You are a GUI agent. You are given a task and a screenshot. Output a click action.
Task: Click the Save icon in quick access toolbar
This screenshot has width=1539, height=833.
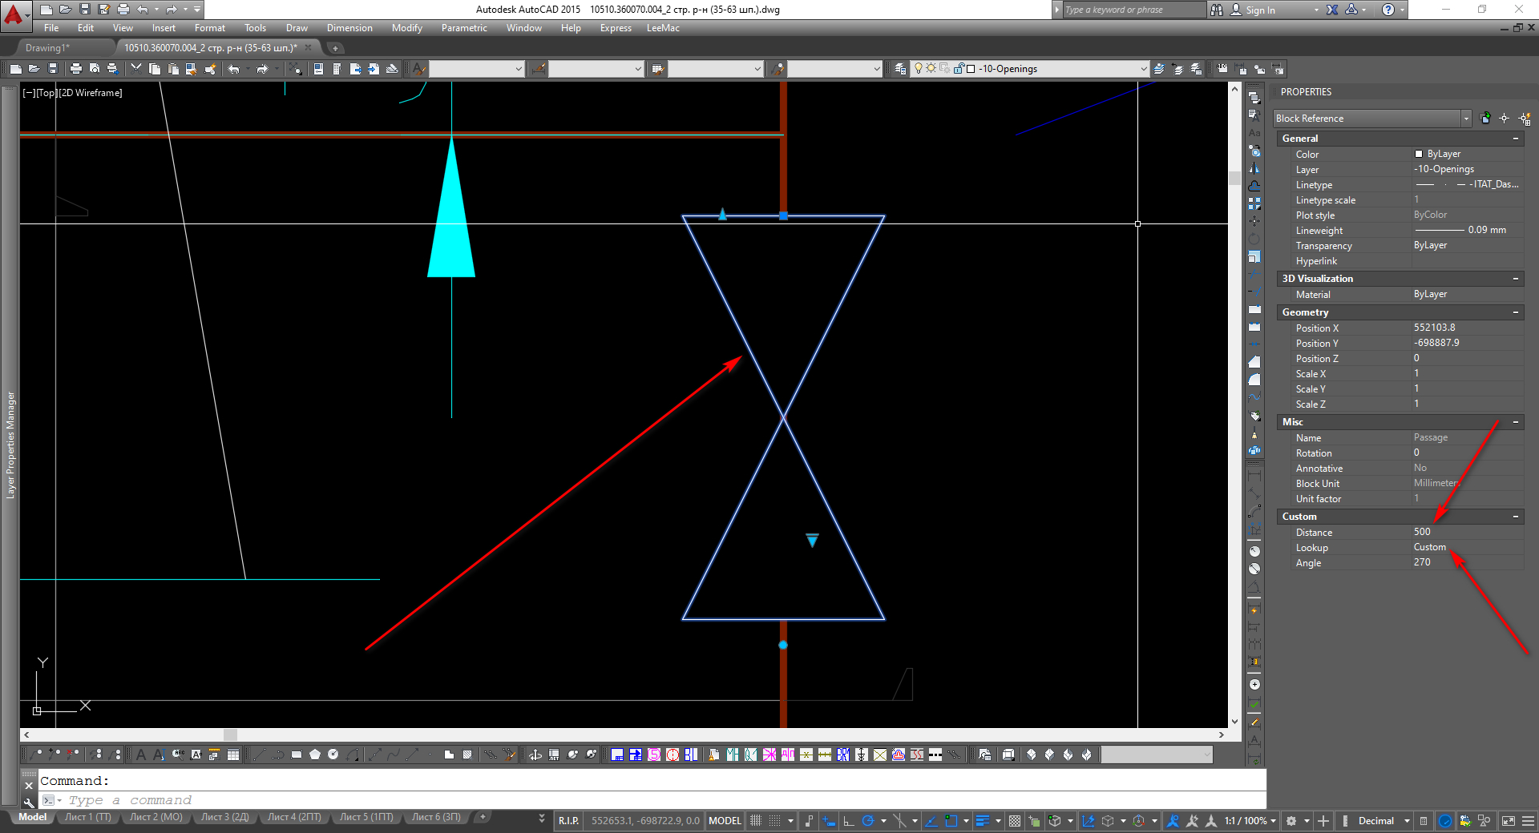[x=85, y=10]
